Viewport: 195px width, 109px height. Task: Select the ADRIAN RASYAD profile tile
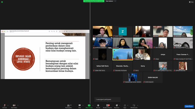point(183,66)
